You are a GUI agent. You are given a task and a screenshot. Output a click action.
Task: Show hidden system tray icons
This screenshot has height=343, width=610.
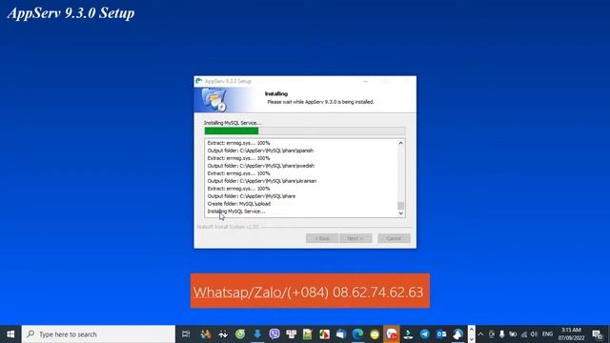pyautogui.click(x=480, y=334)
